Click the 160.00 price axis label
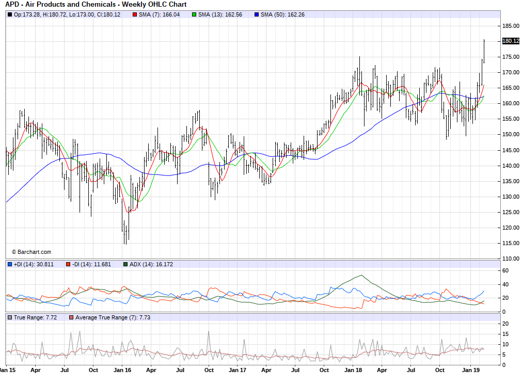 click(511, 103)
